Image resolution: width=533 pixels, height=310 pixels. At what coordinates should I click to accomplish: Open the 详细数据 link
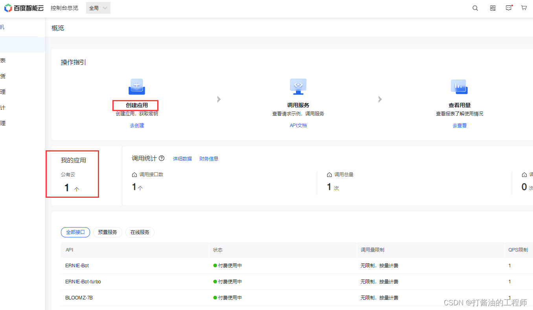click(182, 159)
